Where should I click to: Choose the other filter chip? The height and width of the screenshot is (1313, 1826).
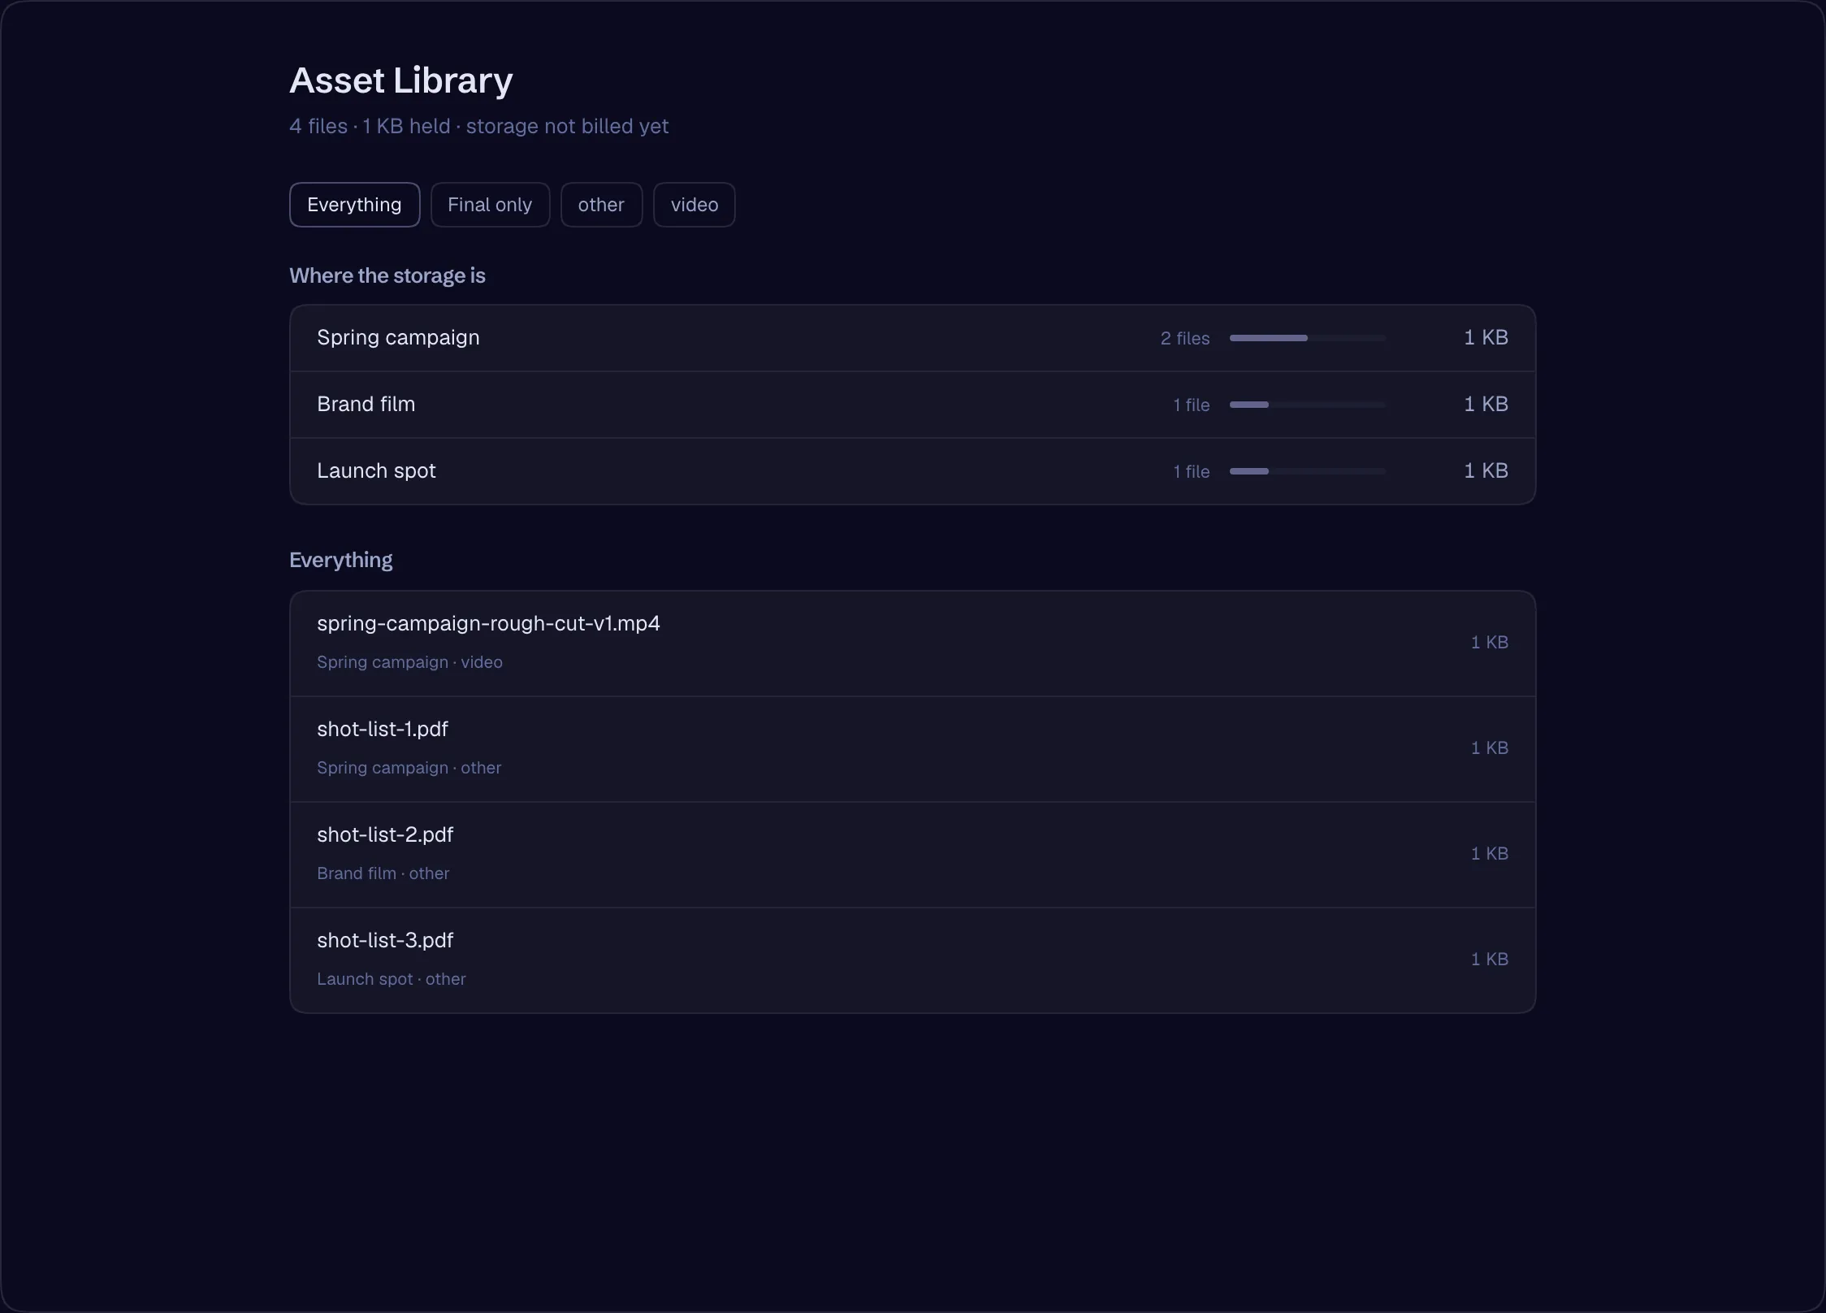[x=601, y=205]
